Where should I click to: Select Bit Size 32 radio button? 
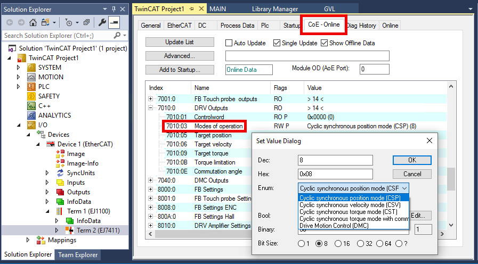[x=361, y=244]
